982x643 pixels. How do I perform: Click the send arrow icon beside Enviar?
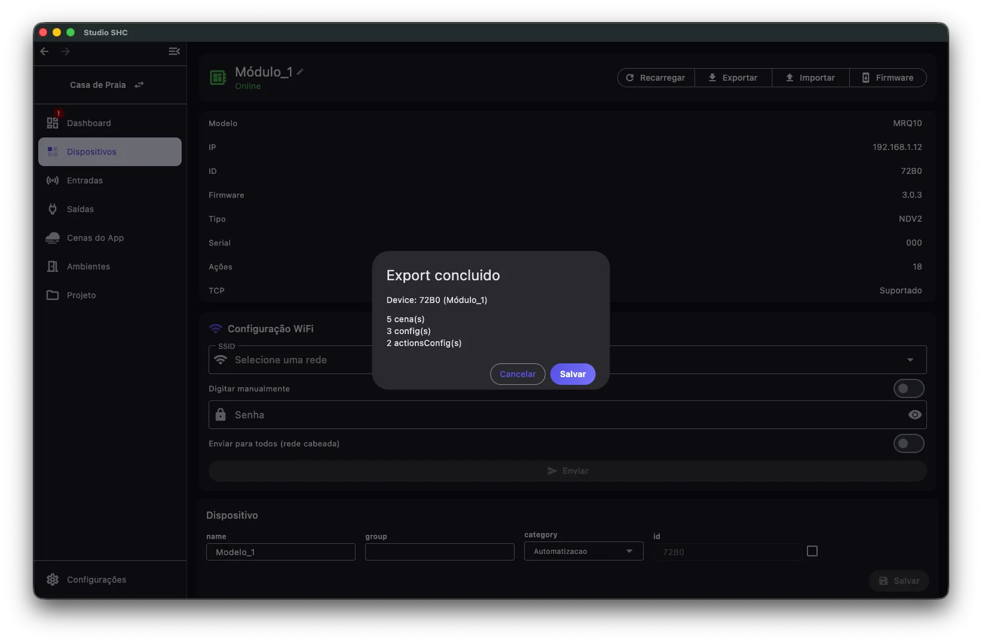[x=552, y=471]
